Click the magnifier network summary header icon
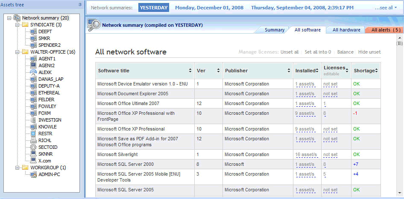This screenshot has height=199, width=404. coord(94,25)
